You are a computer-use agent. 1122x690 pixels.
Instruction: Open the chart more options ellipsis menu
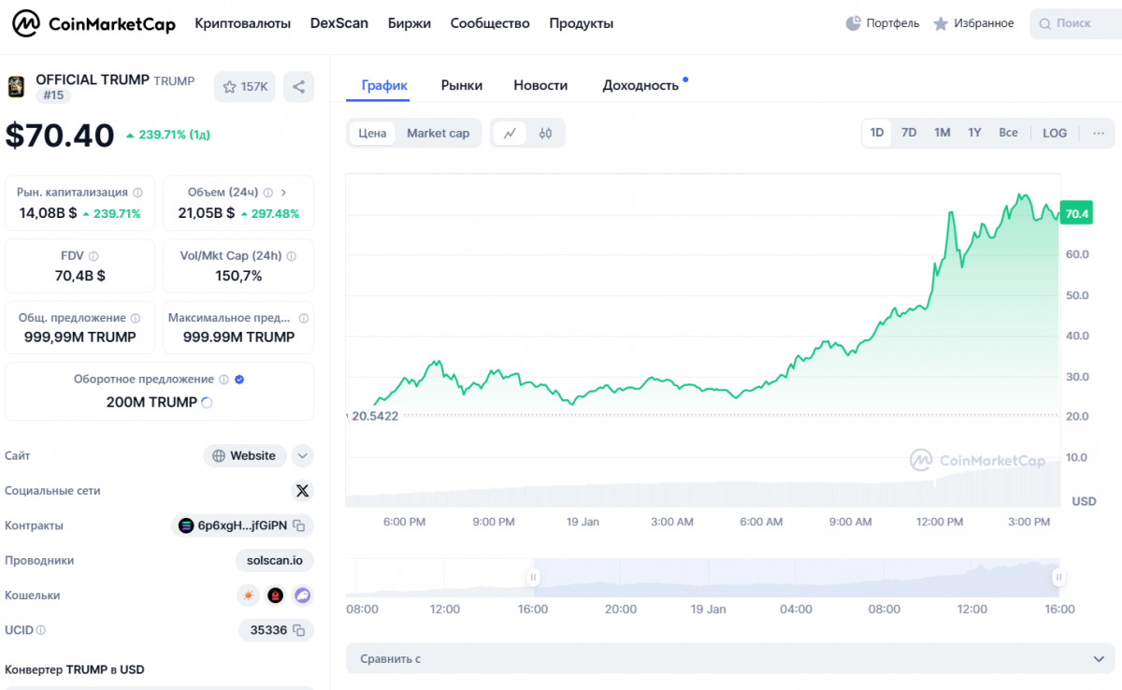(1097, 133)
